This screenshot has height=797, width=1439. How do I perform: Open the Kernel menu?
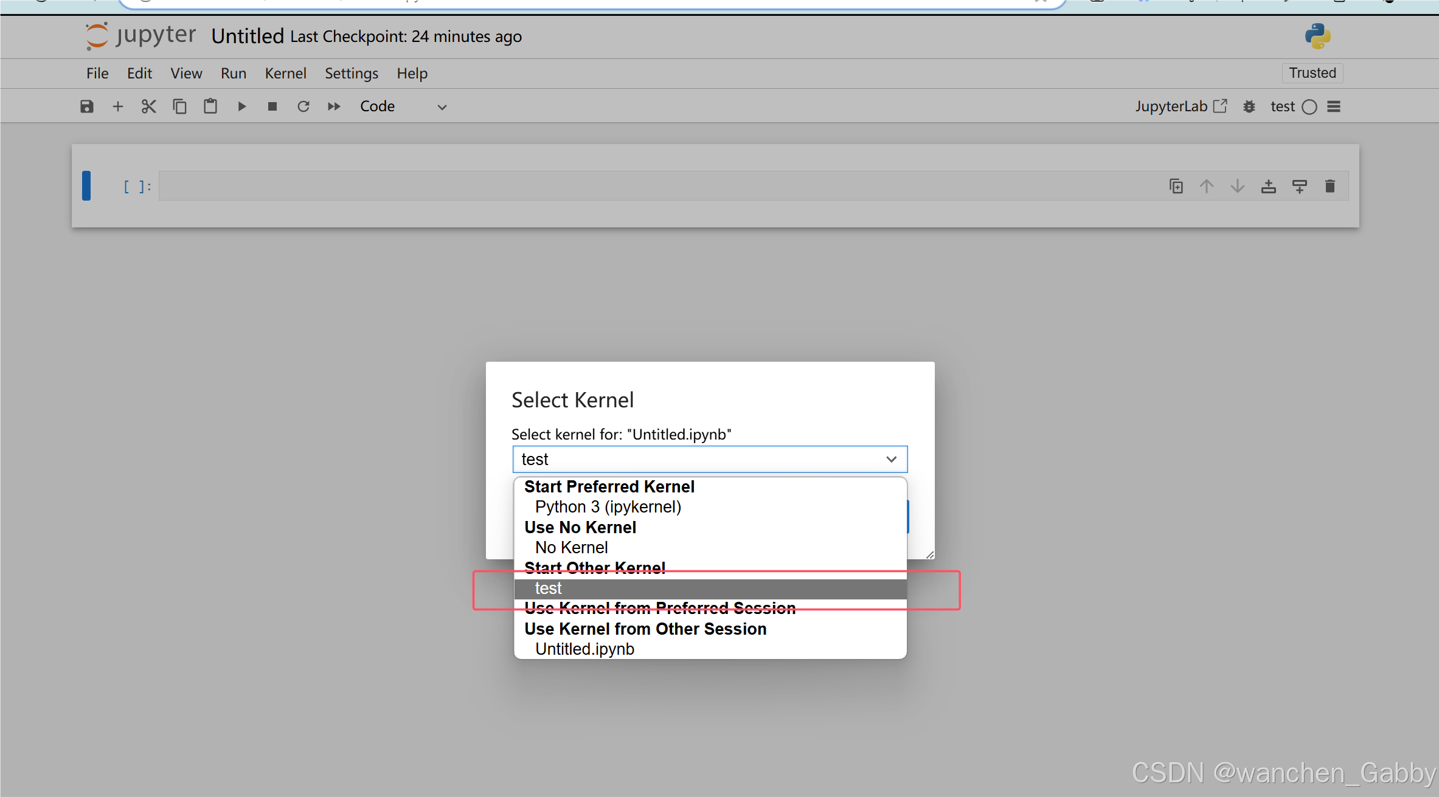tap(285, 74)
